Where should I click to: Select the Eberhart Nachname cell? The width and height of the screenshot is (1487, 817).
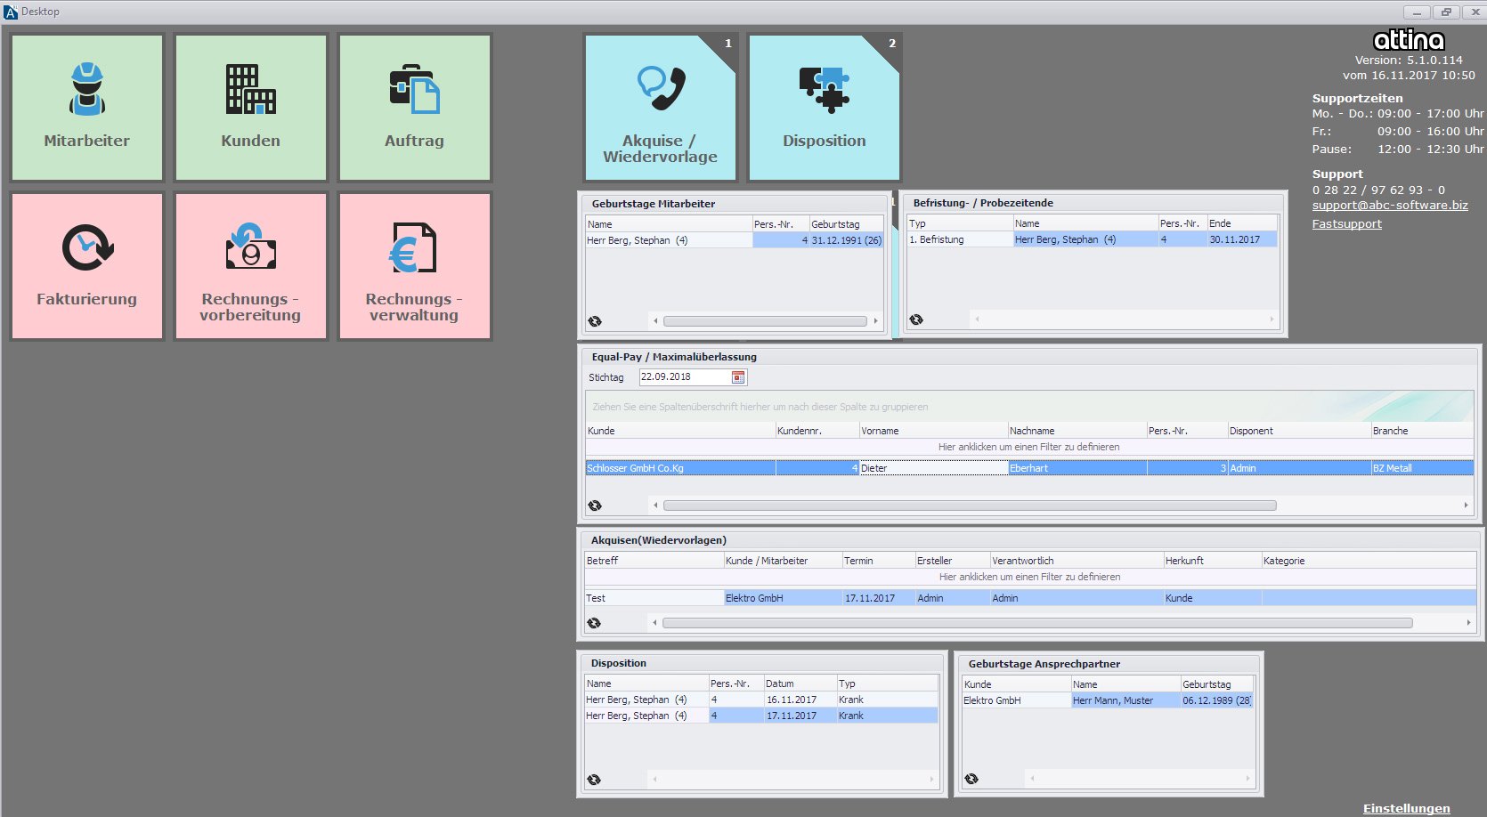[1077, 468]
